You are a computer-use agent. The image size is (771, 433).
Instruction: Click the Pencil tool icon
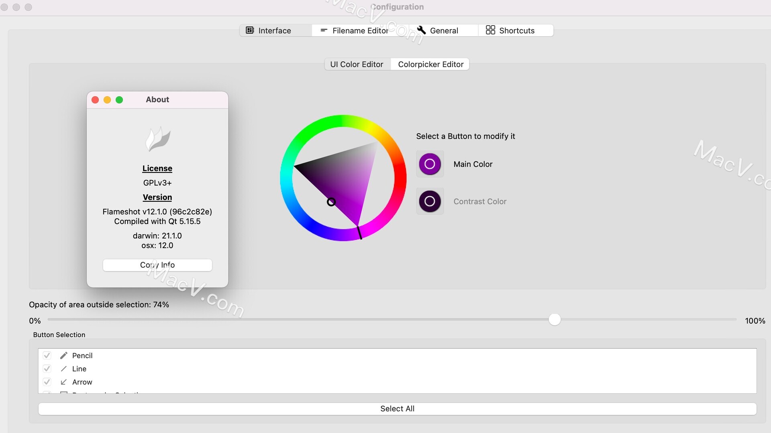point(63,356)
